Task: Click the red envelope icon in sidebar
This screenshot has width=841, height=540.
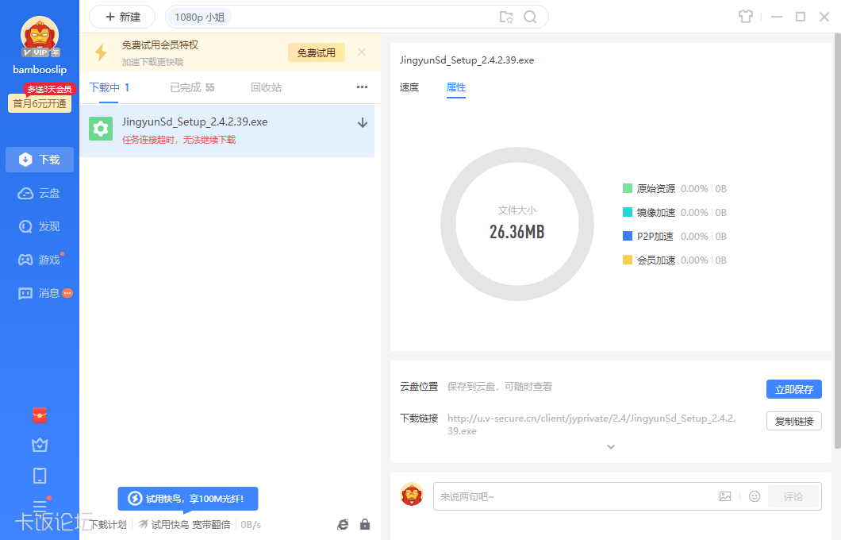Action: click(40, 415)
